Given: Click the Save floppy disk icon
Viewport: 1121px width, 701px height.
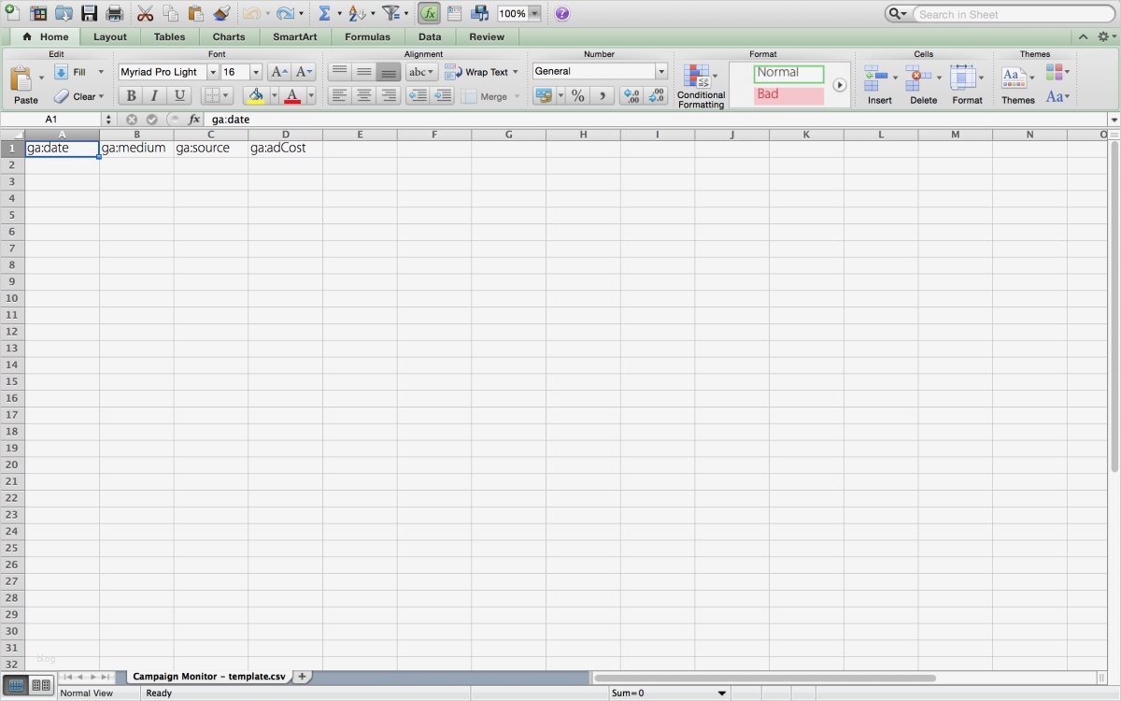Looking at the screenshot, I should 89,14.
